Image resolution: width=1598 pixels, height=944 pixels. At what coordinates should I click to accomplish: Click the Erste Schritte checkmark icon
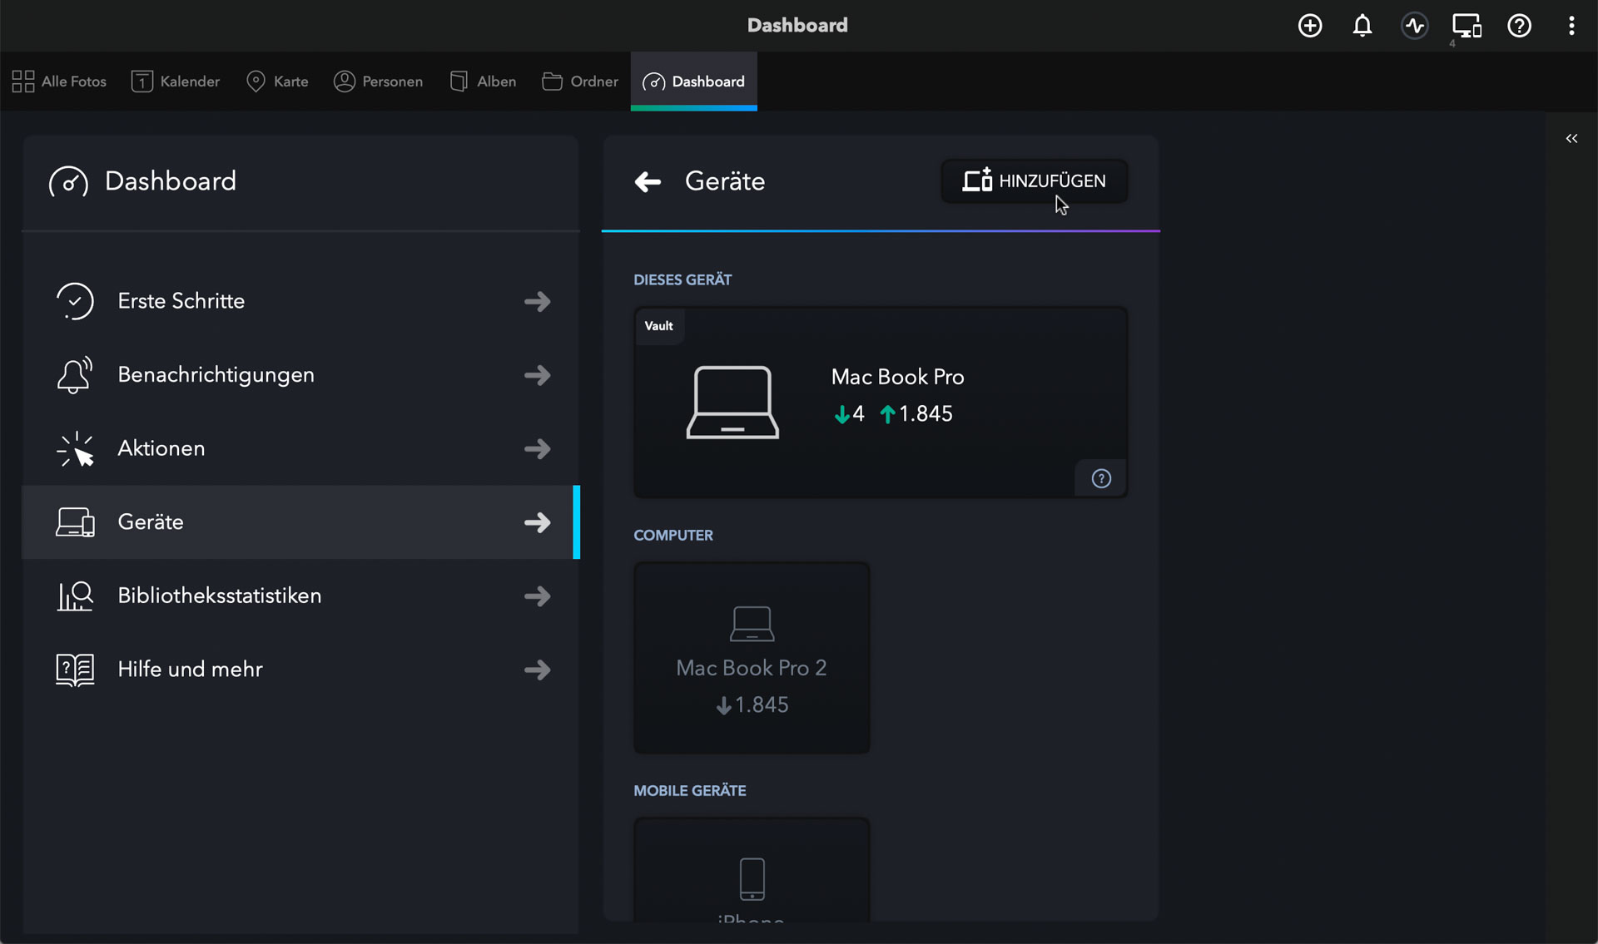(75, 301)
